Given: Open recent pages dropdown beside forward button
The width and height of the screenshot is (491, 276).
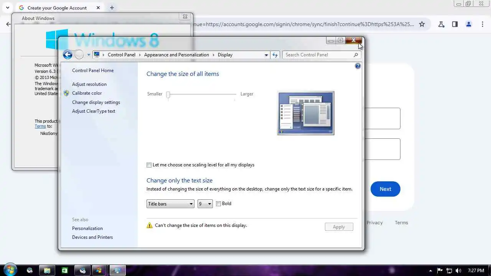Looking at the screenshot, I should tap(89, 55).
